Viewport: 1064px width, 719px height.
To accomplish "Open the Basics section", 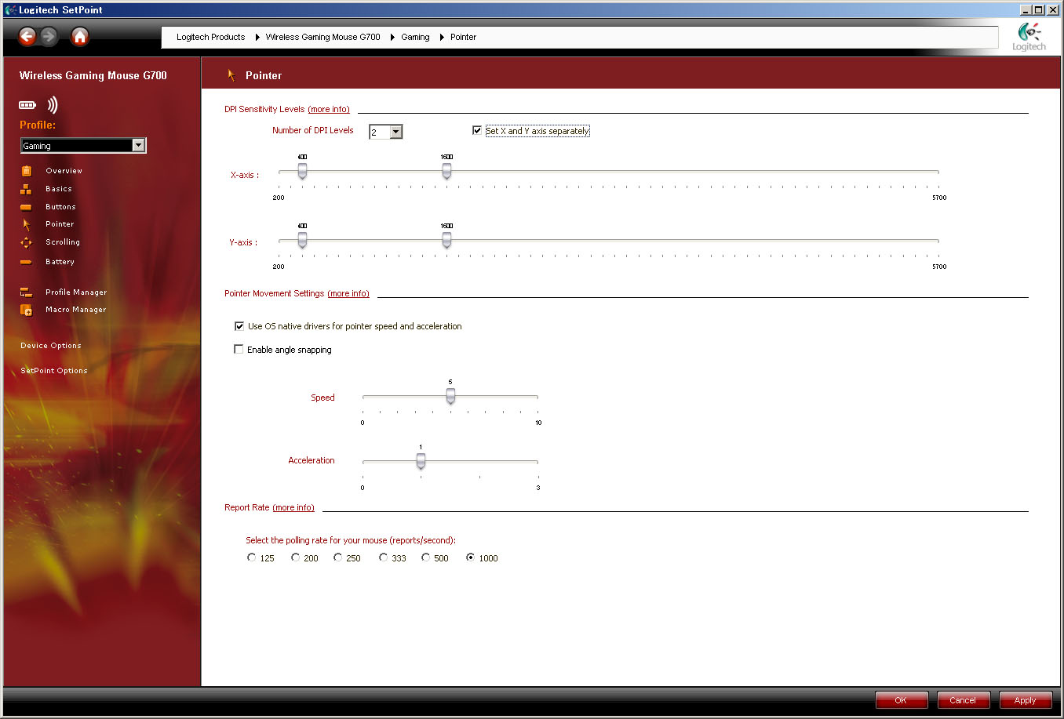I will pyautogui.click(x=59, y=189).
